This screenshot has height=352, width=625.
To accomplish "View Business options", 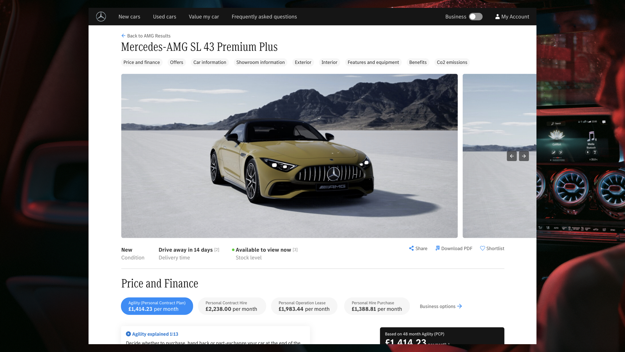I will pos(440,306).
